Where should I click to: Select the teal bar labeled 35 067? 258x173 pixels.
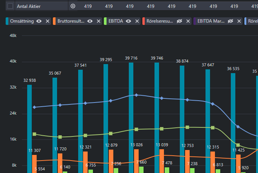pyautogui.click(x=55, y=125)
